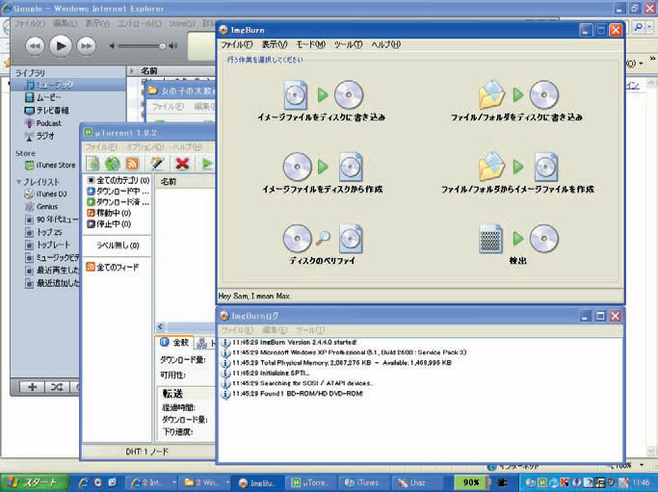Switch to Lhaz taskbar button
658x492 pixels.
417,482
